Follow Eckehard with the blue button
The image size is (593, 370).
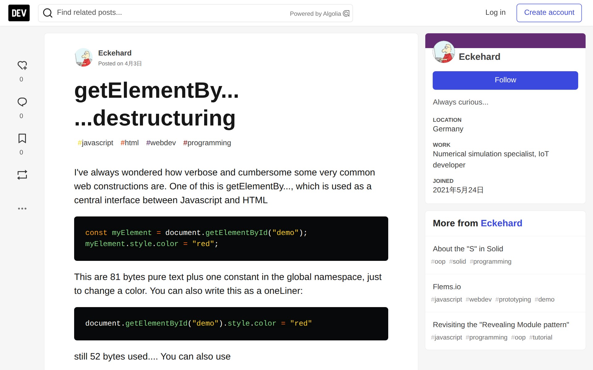505,80
